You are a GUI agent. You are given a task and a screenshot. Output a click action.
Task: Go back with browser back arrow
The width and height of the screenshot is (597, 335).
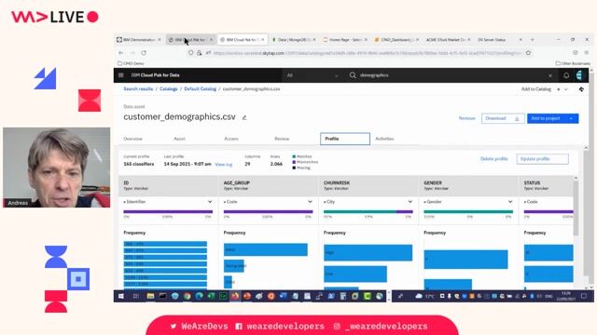[x=120, y=53]
